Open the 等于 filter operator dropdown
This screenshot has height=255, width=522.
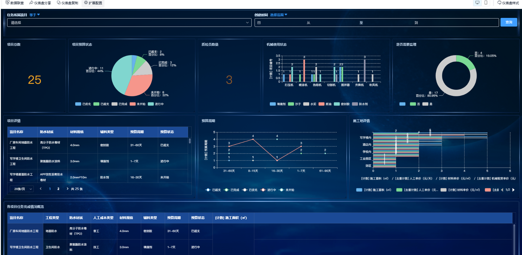click(34, 15)
